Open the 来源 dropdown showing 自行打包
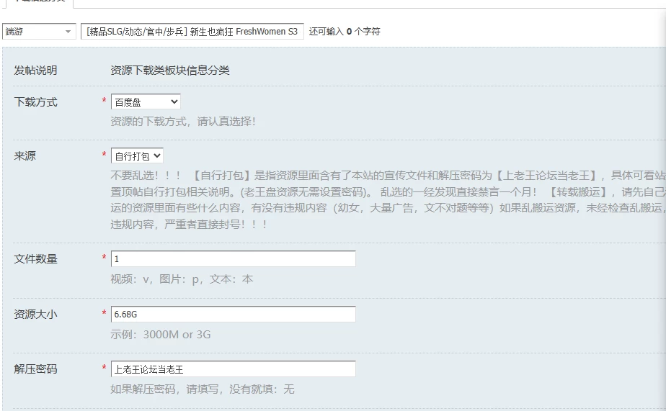Viewport: 666px width, 411px height. coord(137,155)
